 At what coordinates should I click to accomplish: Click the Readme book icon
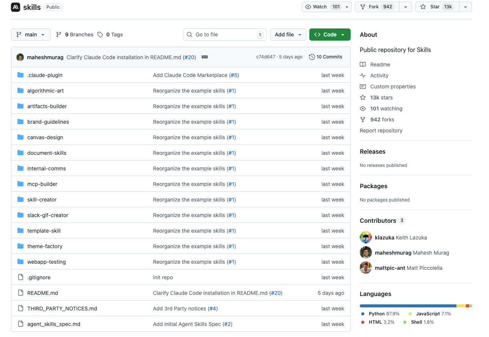[x=363, y=65]
